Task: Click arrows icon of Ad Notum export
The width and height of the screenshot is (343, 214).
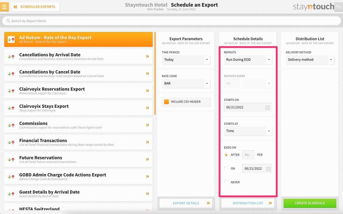Action: click(x=11, y=39)
